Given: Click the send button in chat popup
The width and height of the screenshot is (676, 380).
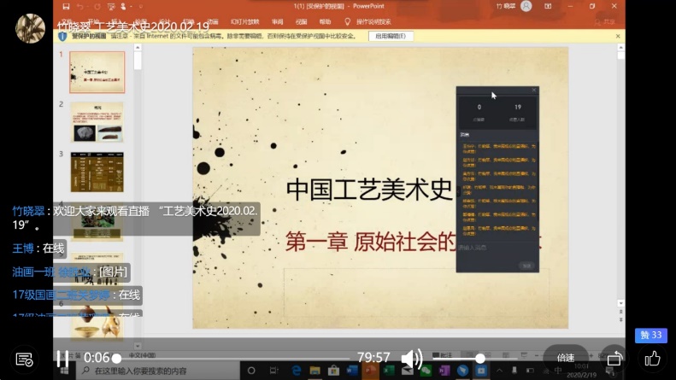Looking at the screenshot, I should (x=527, y=266).
